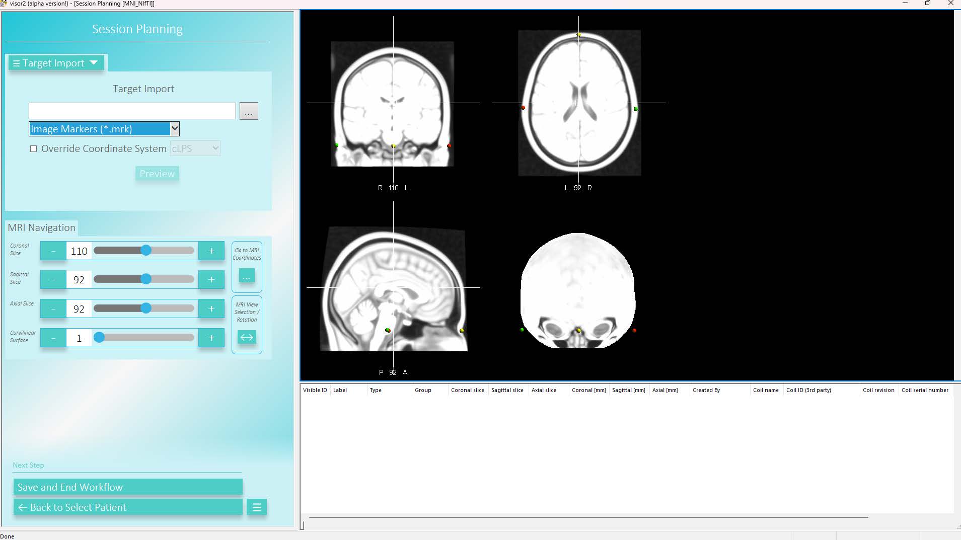This screenshot has width=961, height=540.
Task: Open MRI View Selection / Rotation arrows
Action: point(246,337)
